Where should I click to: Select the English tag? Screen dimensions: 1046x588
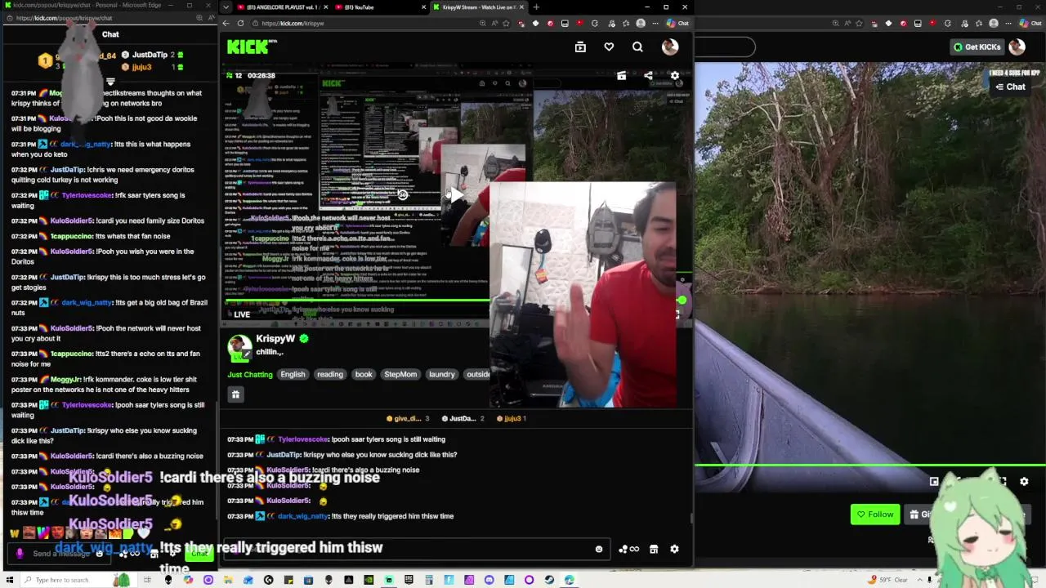click(293, 375)
